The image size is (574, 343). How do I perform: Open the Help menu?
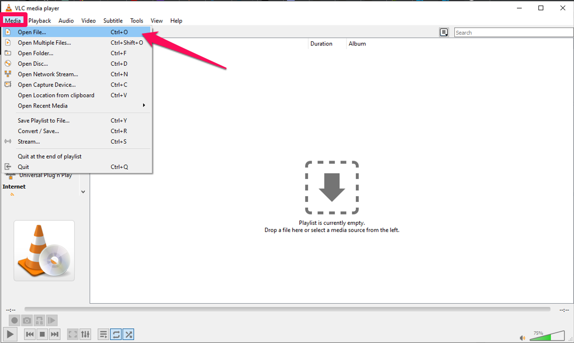[x=176, y=21]
